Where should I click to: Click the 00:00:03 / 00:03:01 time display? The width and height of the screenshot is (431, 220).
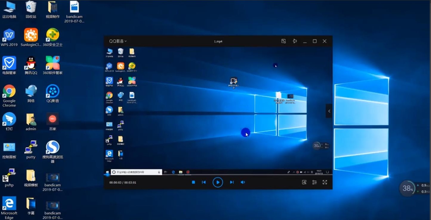coord(123,182)
